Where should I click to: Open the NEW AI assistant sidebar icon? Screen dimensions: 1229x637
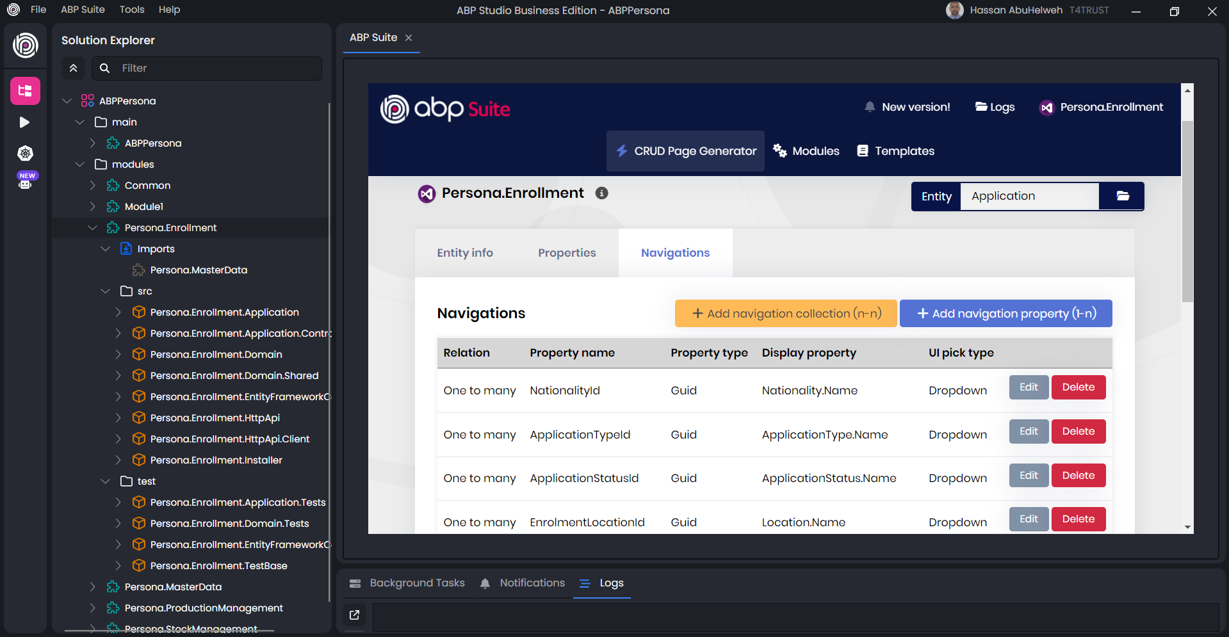pyautogui.click(x=25, y=181)
